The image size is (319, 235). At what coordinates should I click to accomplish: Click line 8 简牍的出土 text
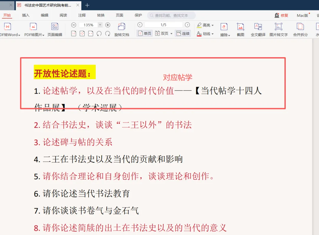[x=130, y=228]
